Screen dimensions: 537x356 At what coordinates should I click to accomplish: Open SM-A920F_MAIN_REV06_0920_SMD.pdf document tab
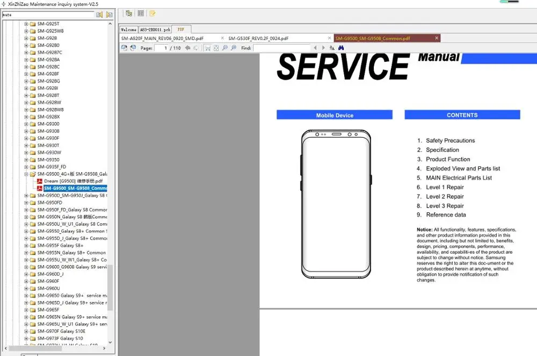click(162, 38)
